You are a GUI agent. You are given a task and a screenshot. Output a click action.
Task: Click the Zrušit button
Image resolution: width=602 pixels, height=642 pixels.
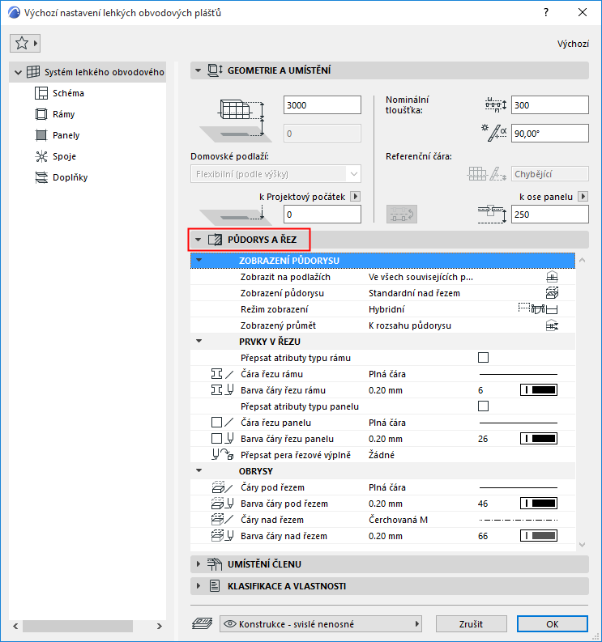[x=471, y=624]
